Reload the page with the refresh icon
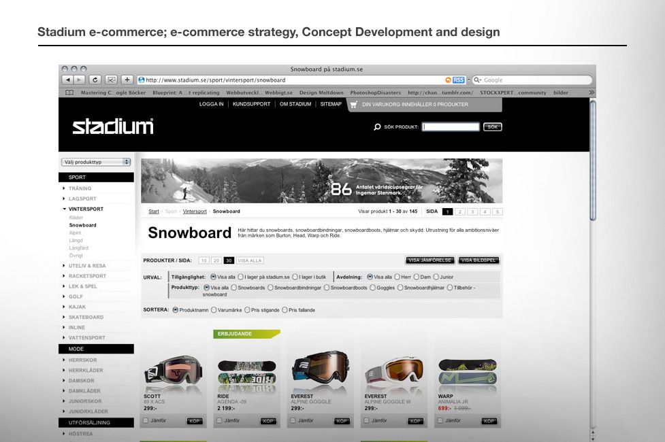Viewport: 665px width, 442px height. coord(95,80)
